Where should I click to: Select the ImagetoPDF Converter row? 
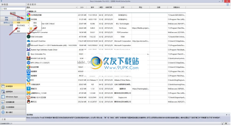(106, 32)
